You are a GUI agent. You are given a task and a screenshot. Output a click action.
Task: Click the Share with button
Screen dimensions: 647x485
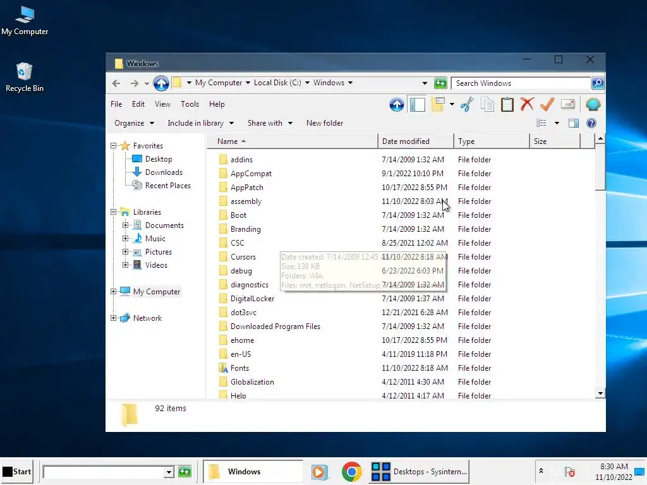point(270,123)
